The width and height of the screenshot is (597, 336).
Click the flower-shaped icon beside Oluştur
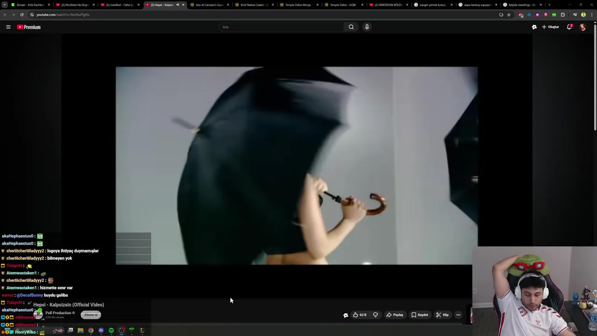point(535,27)
